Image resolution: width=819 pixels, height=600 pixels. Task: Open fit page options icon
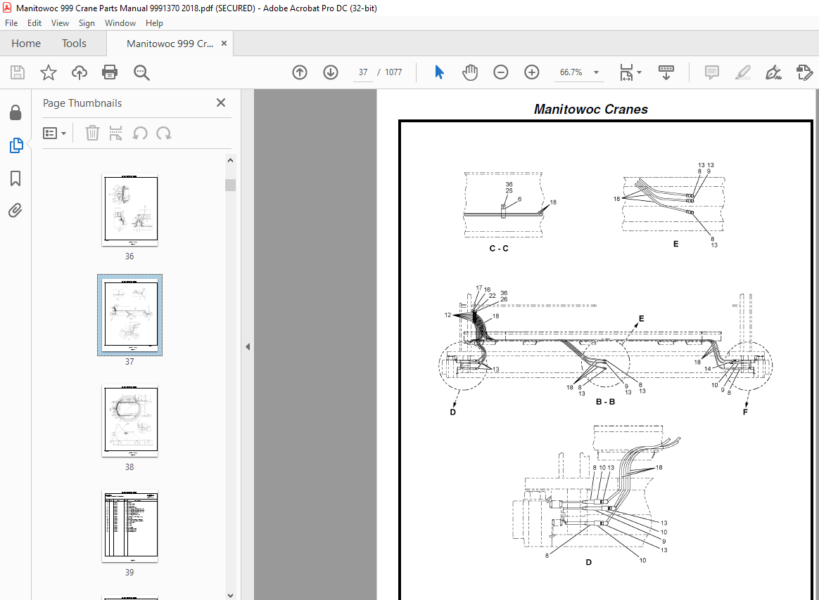pos(630,72)
